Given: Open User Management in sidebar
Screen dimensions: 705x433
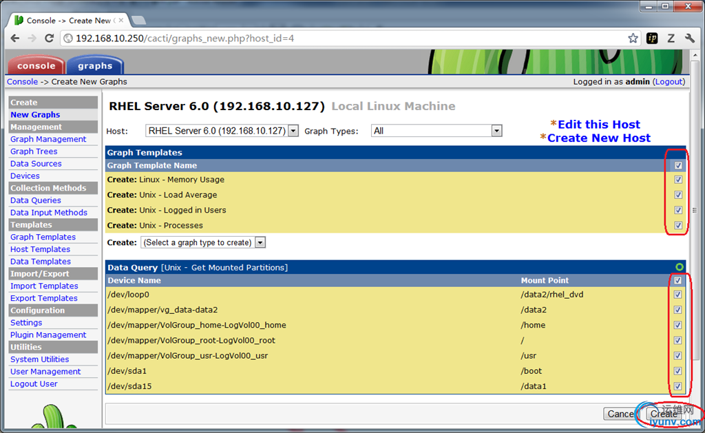Looking at the screenshot, I should (x=45, y=372).
